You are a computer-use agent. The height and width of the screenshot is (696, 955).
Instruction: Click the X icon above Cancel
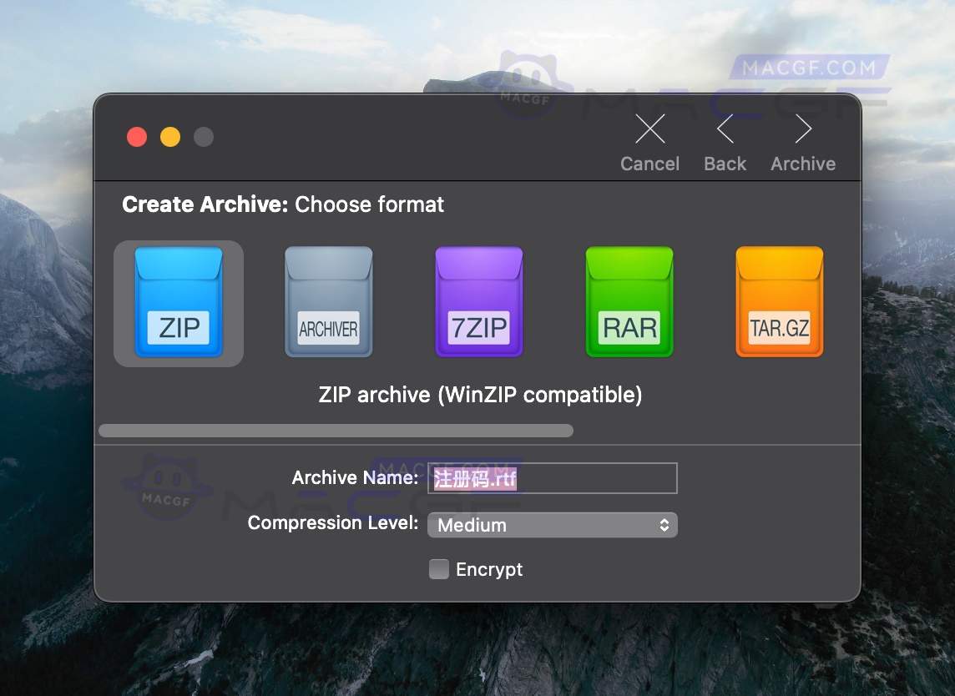point(649,129)
